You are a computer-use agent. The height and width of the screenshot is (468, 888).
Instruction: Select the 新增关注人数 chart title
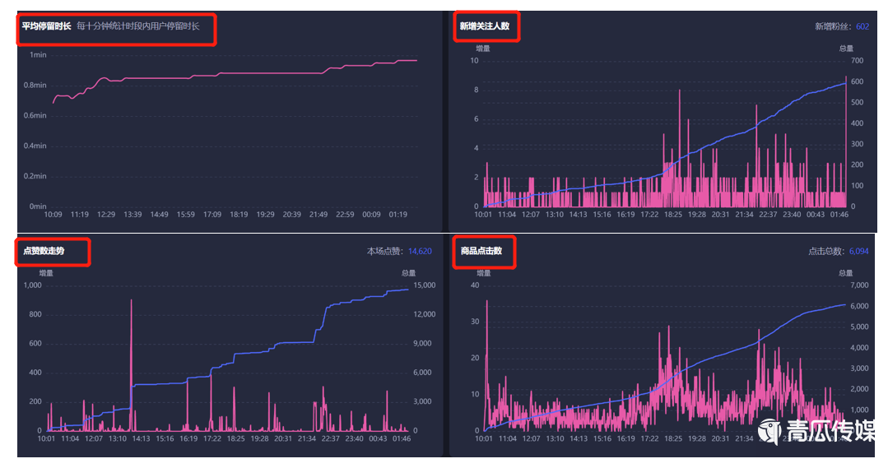click(x=485, y=26)
